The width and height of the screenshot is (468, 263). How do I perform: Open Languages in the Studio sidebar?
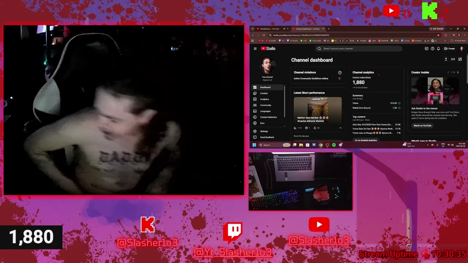point(268,111)
